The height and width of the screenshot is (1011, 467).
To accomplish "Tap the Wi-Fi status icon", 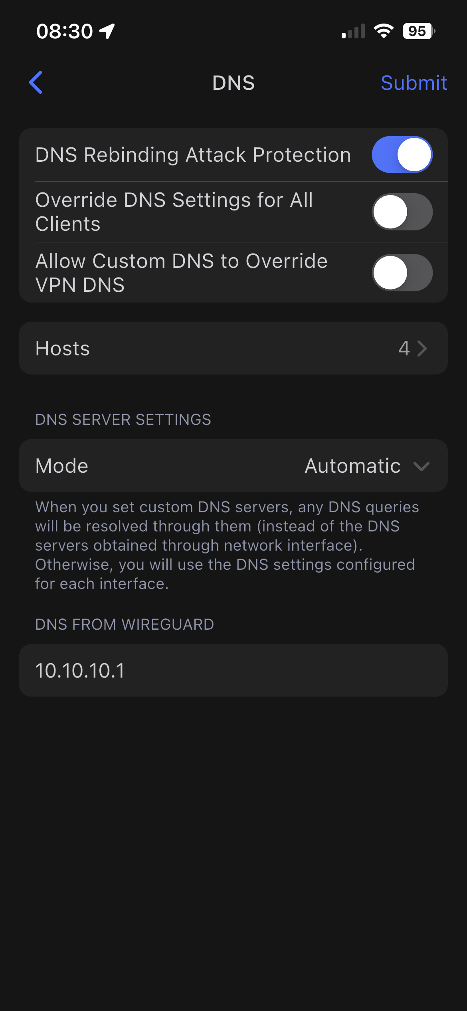I will click(x=384, y=31).
